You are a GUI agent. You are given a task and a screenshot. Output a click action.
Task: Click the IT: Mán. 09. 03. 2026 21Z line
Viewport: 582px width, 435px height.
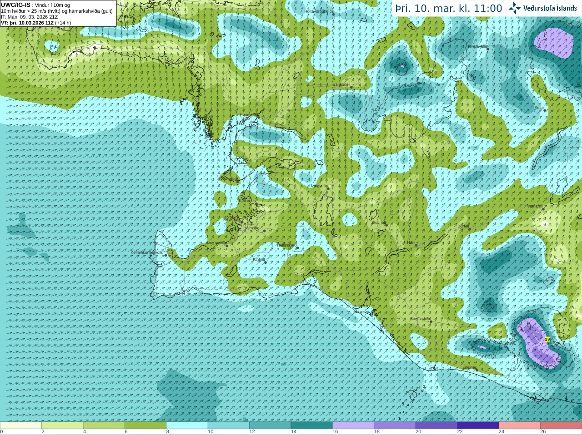click(29, 17)
